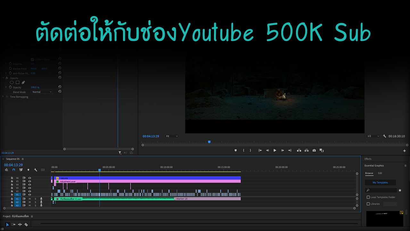Select the ellipse mask tool under Opacity
Viewport: 410px width, 231px height.
[x=12, y=82]
